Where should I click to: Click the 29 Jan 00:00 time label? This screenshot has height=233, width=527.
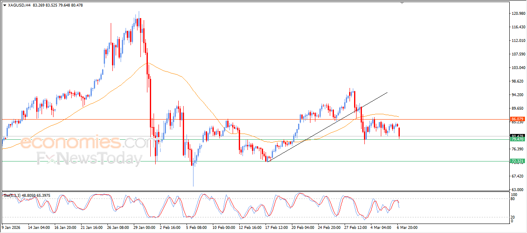pos(143,226)
